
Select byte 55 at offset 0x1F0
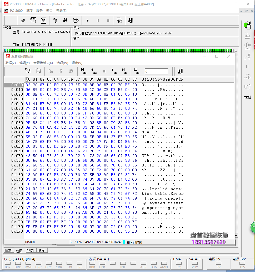point(127,231)
